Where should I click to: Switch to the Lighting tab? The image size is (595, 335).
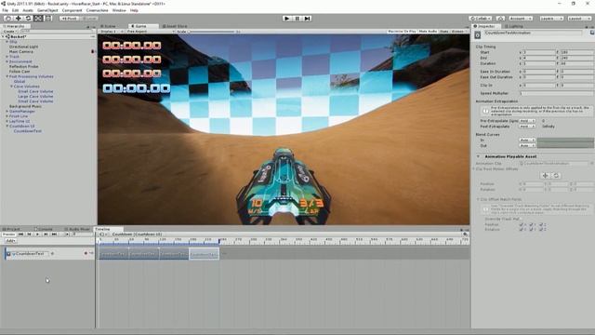click(x=513, y=26)
